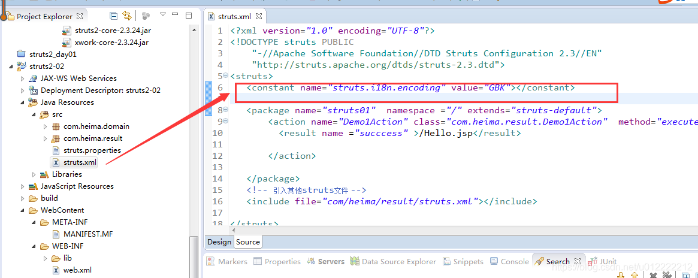This screenshot has height=278, width=698.
Task: Collapse the Java Resources node
Action: (23, 102)
